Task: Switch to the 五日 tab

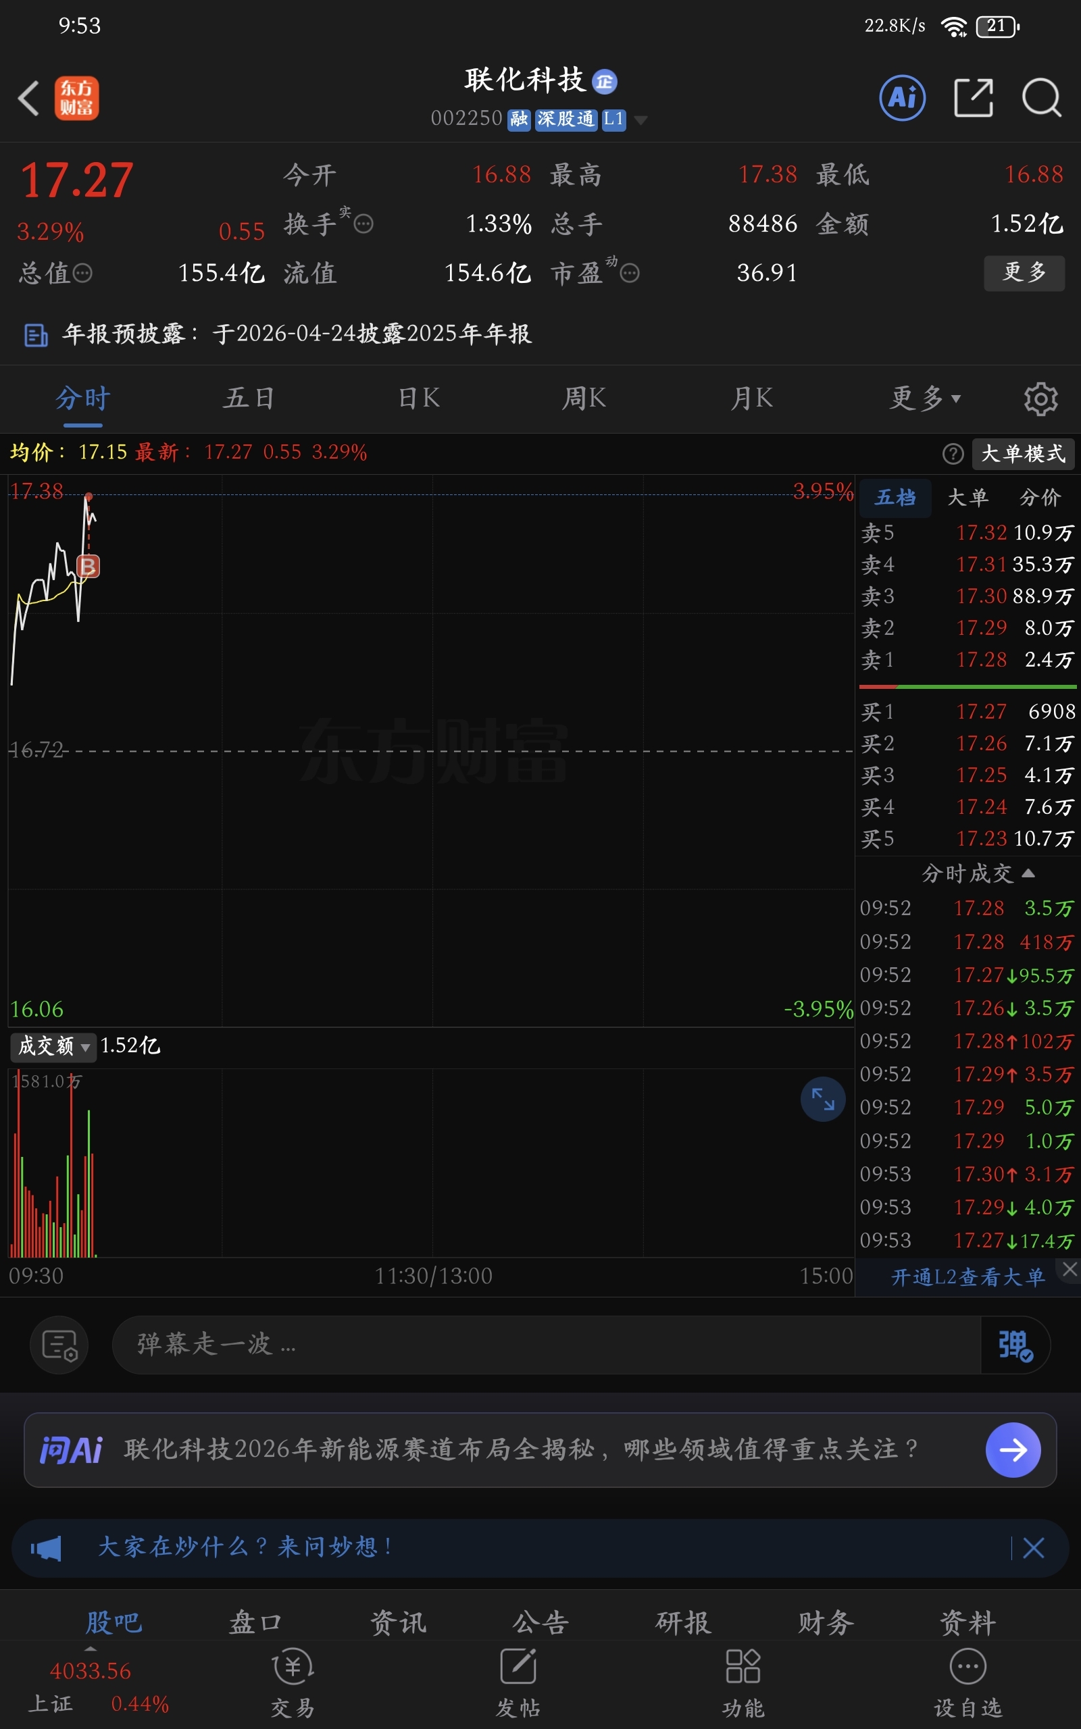Action: 249,398
